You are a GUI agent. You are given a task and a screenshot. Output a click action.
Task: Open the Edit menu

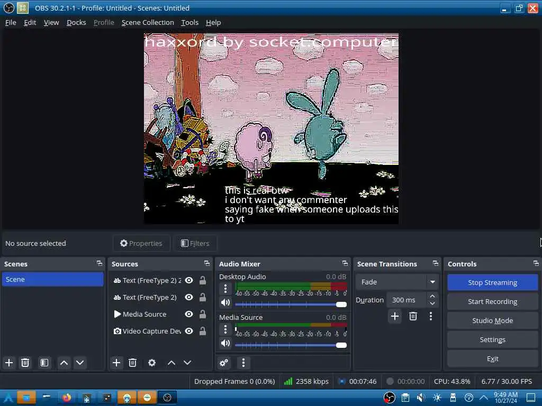pos(30,22)
